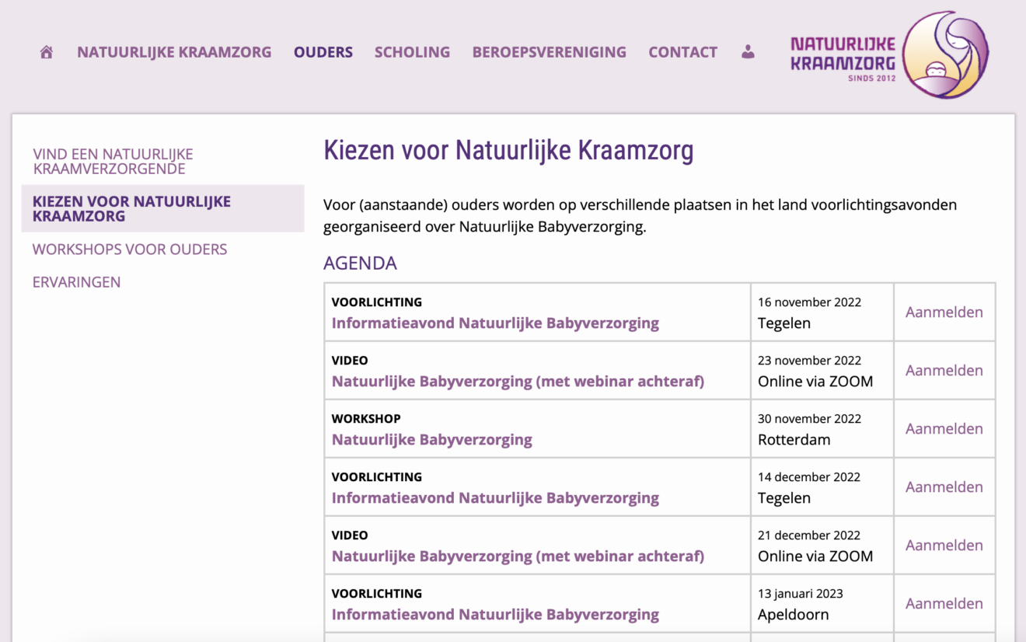Click Aanmelden for 16 november Tegelen
This screenshot has width=1026, height=642.
[x=944, y=312]
